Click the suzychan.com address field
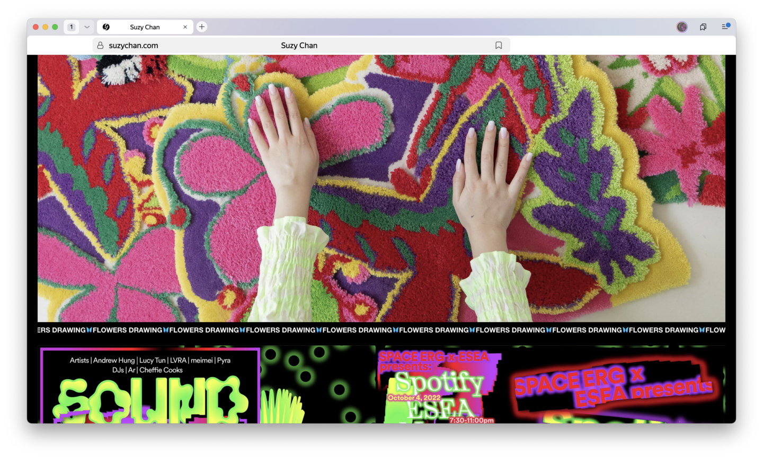The image size is (763, 459). (301, 45)
